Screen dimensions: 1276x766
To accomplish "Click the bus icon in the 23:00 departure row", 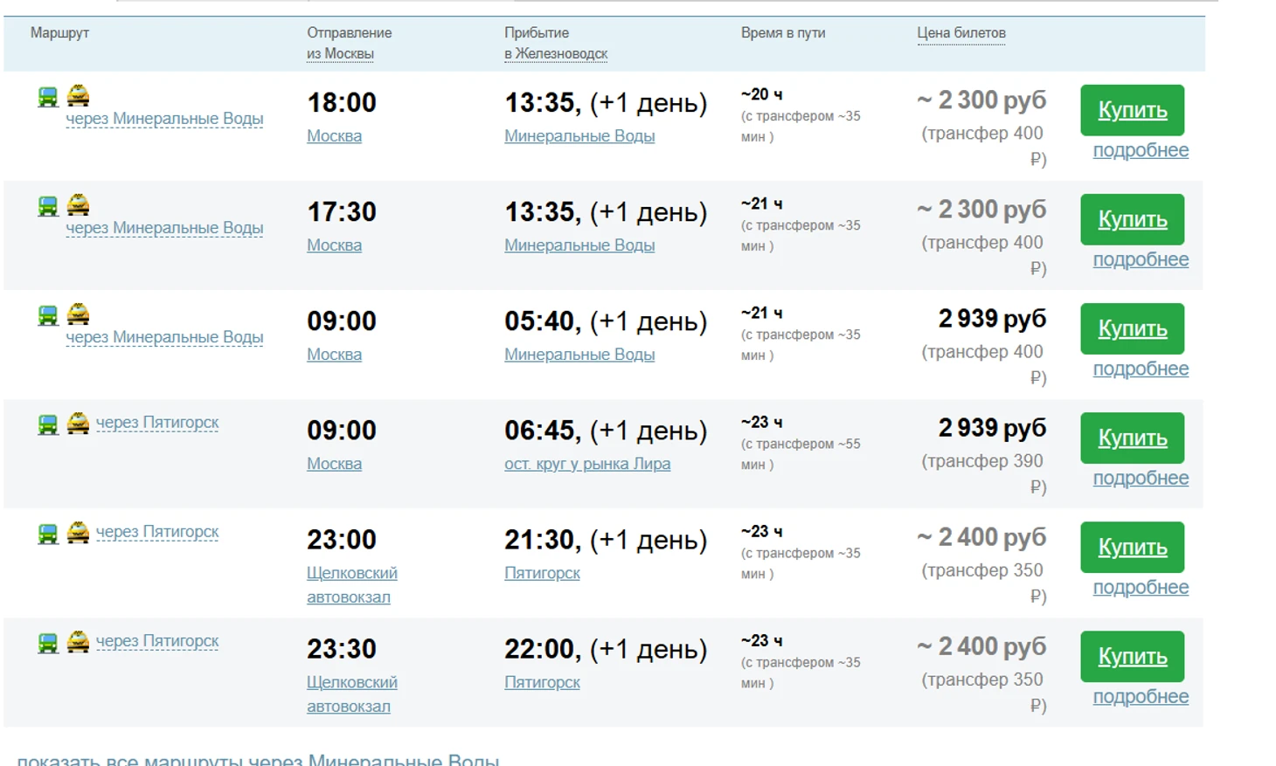I will coord(48,534).
